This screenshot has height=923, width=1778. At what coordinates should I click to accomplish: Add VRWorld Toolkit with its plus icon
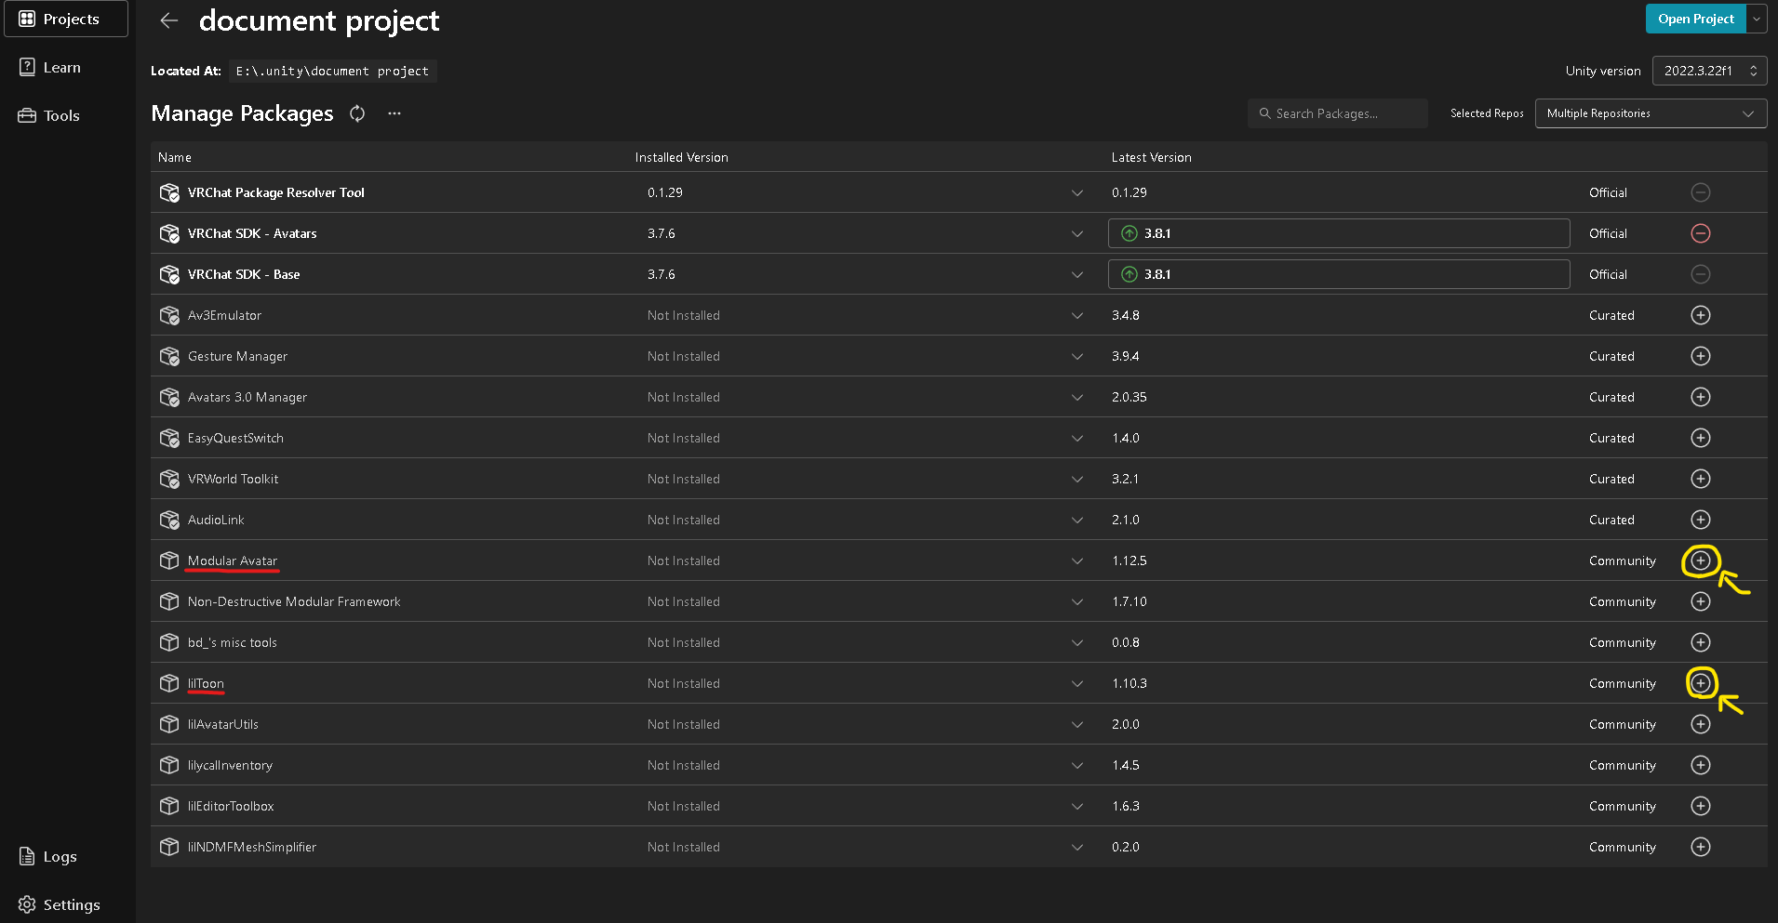pyautogui.click(x=1701, y=479)
